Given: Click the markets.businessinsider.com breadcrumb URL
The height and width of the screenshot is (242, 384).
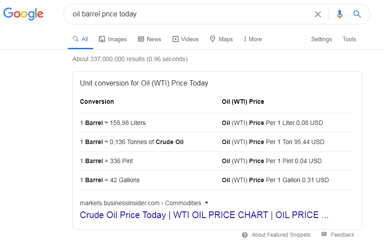Looking at the screenshot, I should tap(120, 203).
